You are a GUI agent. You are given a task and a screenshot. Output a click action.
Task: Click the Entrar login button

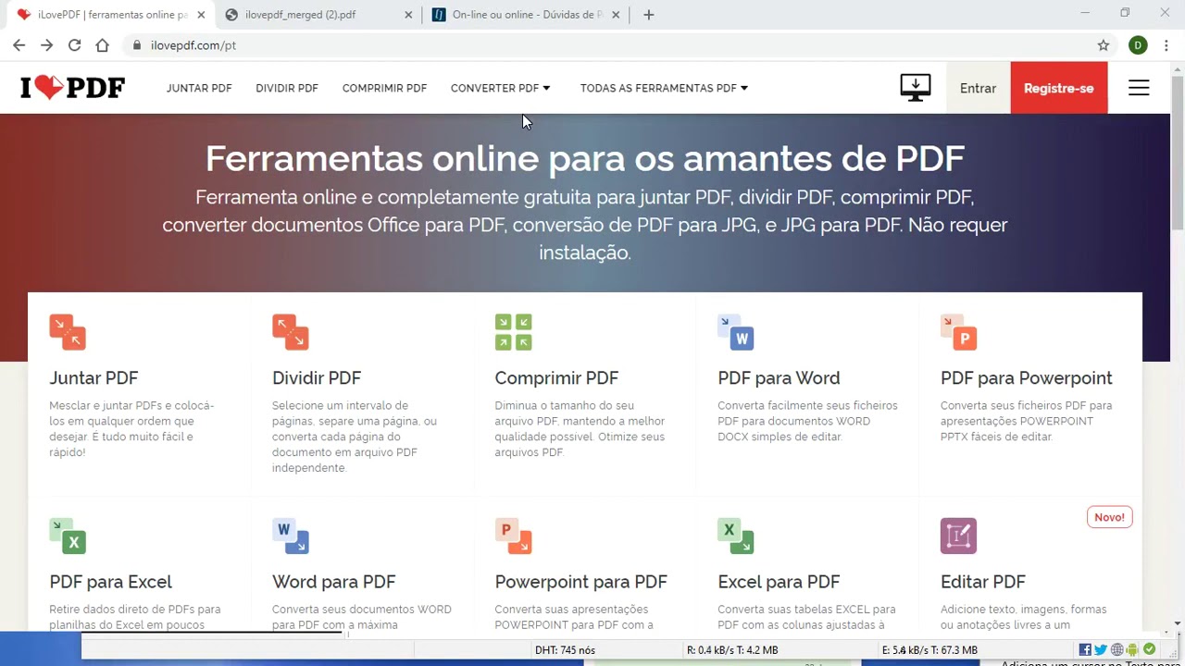click(x=978, y=88)
